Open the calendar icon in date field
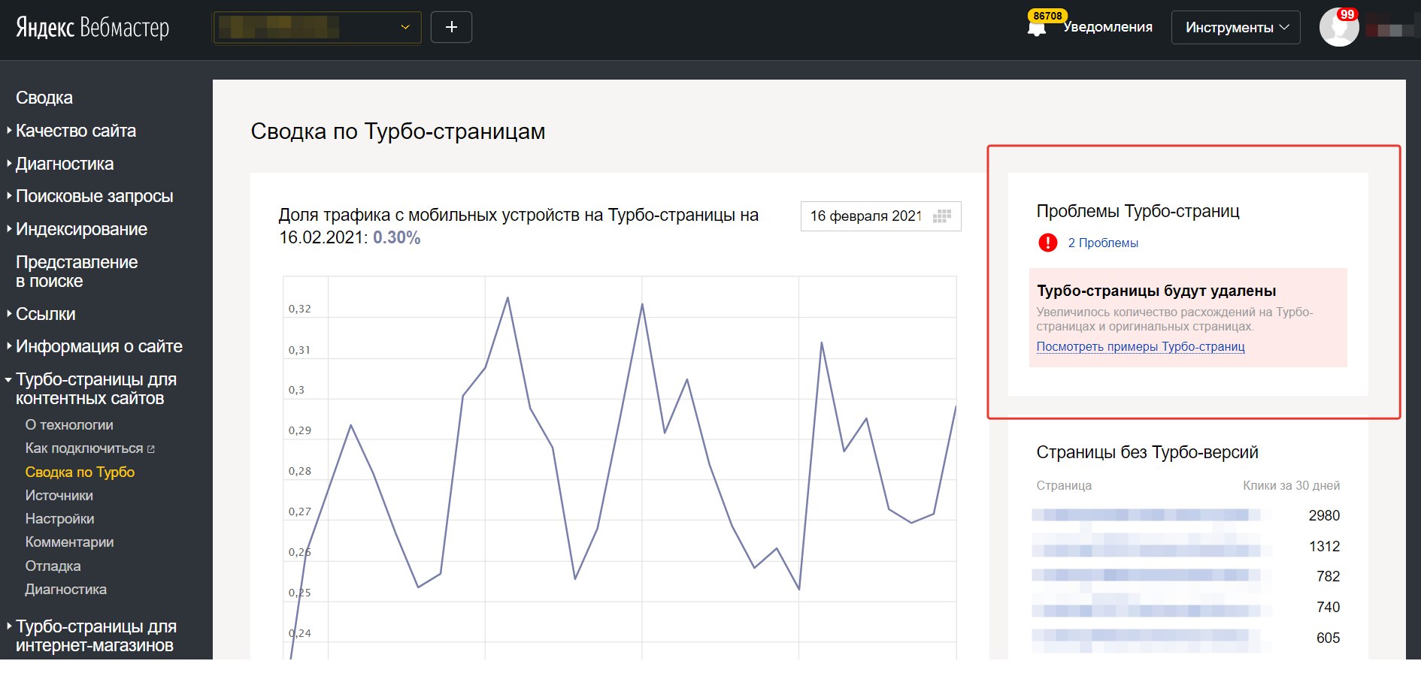The height and width of the screenshot is (685, 1421). coord(942,216)
